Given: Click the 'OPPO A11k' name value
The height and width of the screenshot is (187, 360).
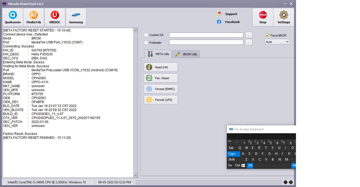Looking at the screenshot, I should pos(40,82).
